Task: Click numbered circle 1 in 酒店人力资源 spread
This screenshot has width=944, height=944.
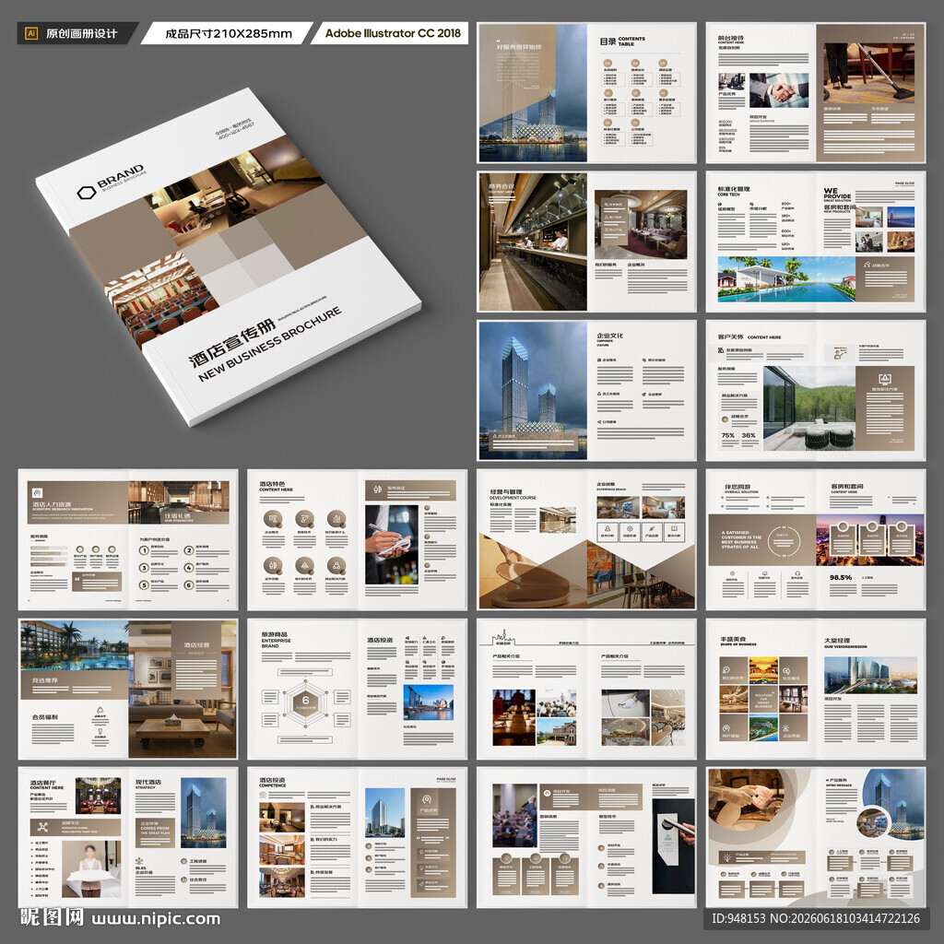Action: coord(143,550)
